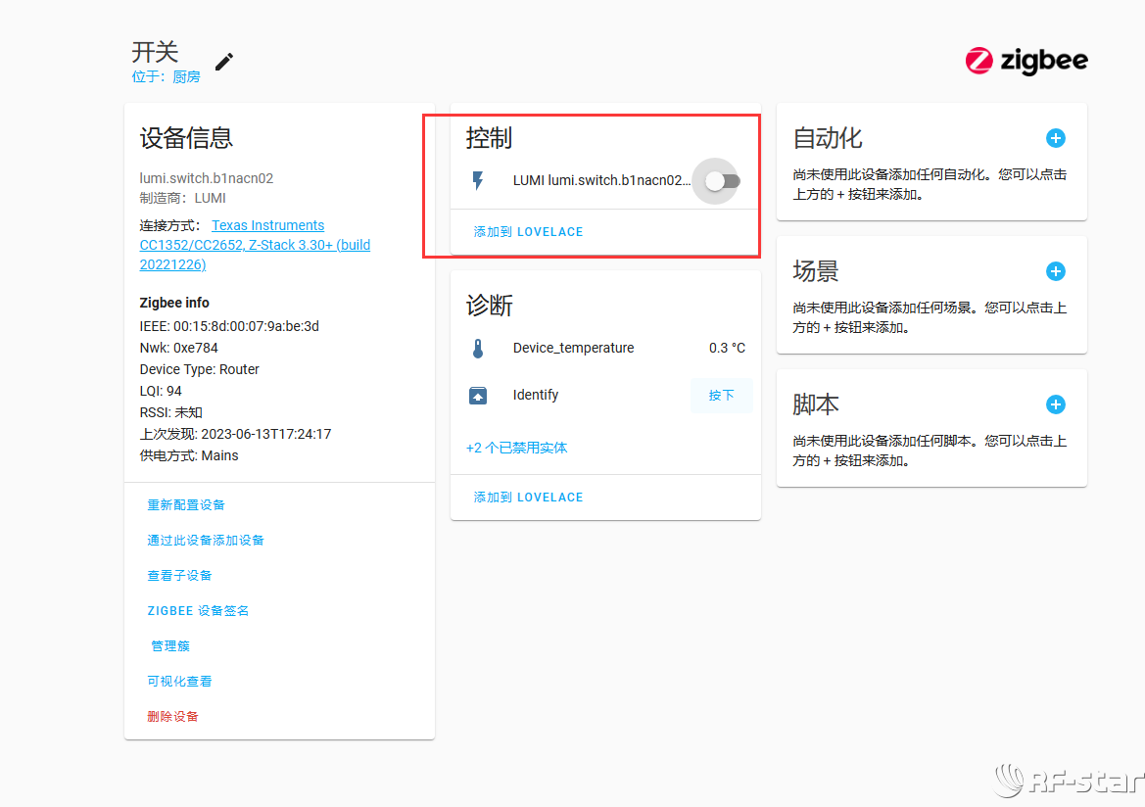Create a scene using the plus icon

[x=1055, y=270]
